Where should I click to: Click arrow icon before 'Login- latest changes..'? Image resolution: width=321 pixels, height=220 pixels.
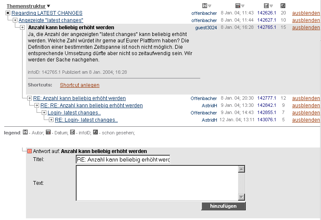coord(44,113)
